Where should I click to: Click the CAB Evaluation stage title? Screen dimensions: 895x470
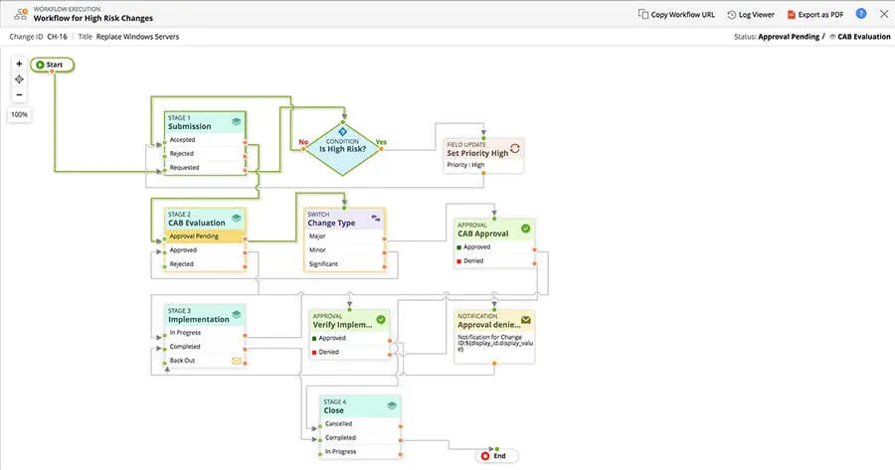point(196,223)
